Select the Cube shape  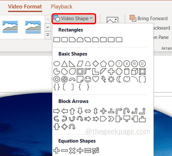135,72
